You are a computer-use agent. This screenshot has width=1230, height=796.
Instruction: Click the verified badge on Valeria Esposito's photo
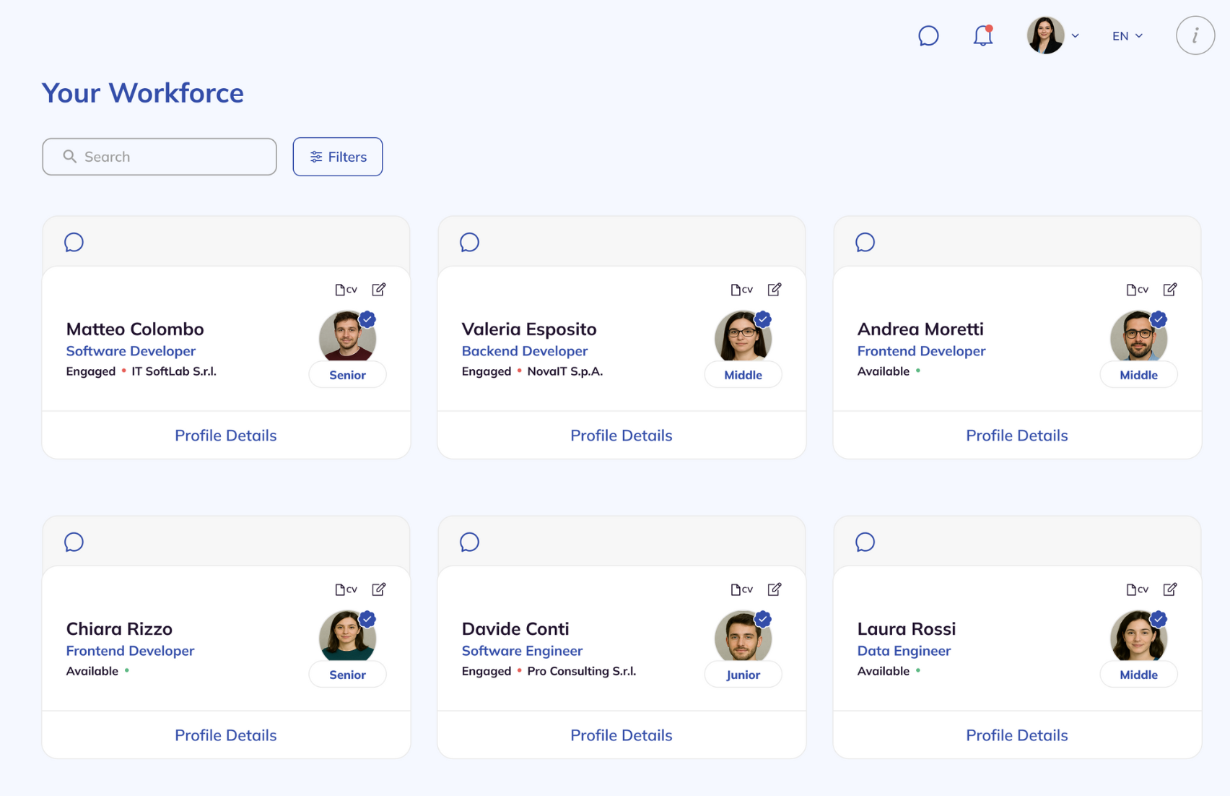(763, 319)
